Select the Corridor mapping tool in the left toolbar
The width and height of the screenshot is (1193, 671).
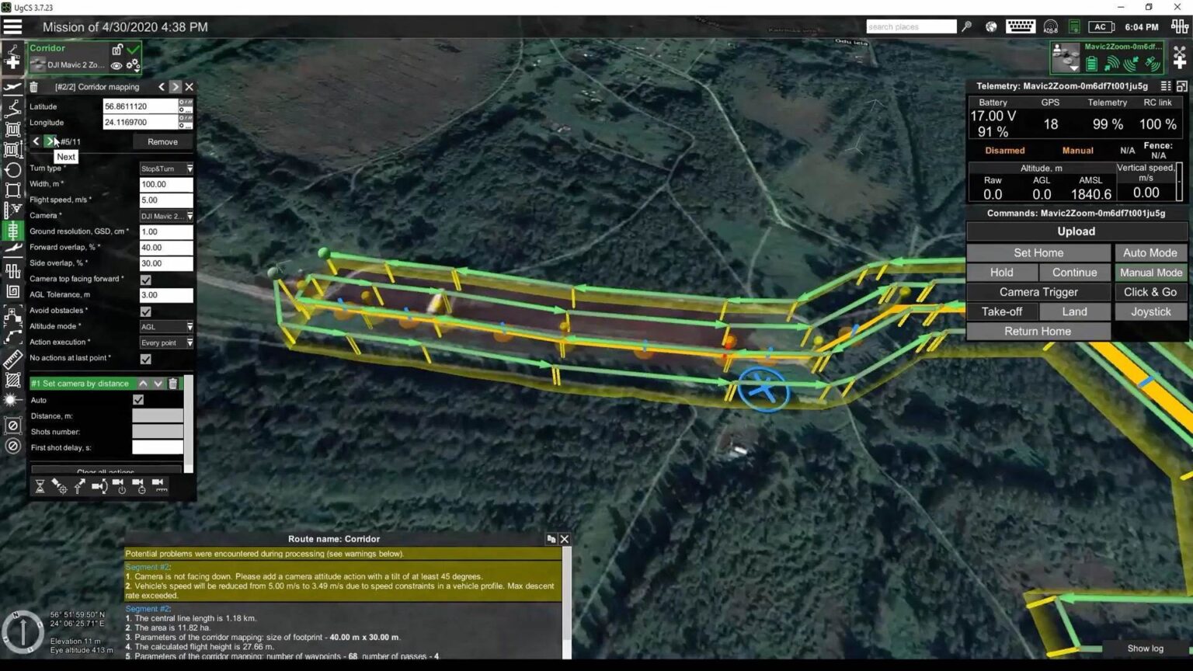click(x=12, y=230)
